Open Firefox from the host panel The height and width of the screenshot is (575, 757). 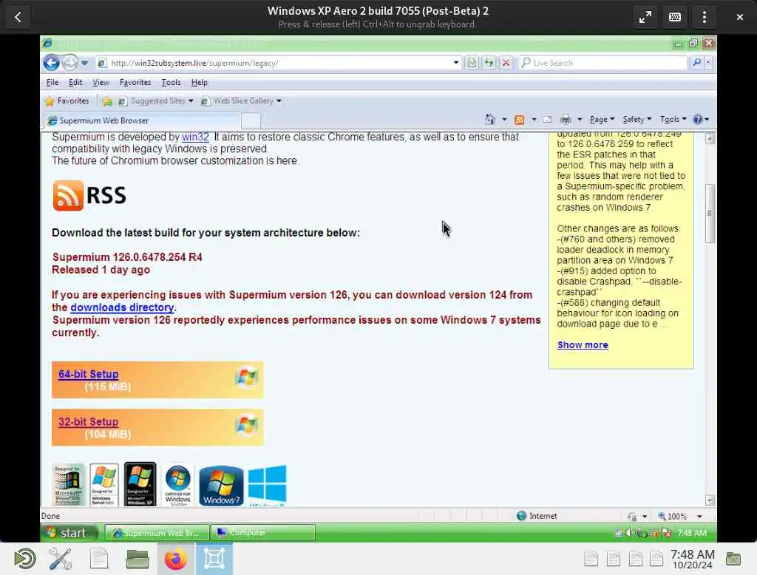coord(175,559)
